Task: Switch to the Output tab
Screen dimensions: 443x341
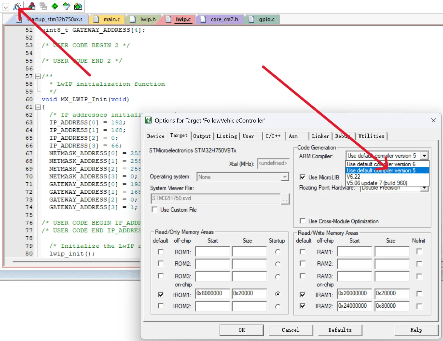Action: pos(202,136)
